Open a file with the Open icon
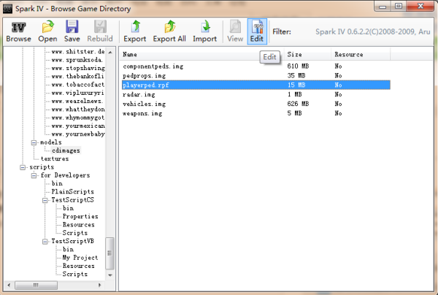The image size is (438, 295). pyautogui.click(x=47, y=31)
